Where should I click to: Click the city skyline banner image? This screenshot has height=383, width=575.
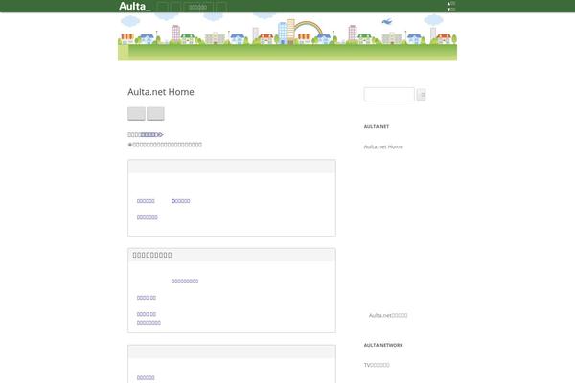287,36
